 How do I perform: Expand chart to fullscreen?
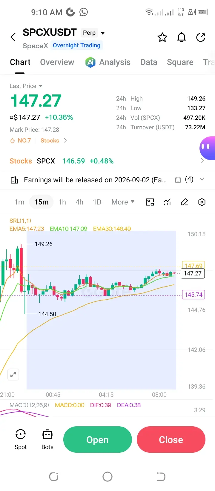[x=13, y=375]
